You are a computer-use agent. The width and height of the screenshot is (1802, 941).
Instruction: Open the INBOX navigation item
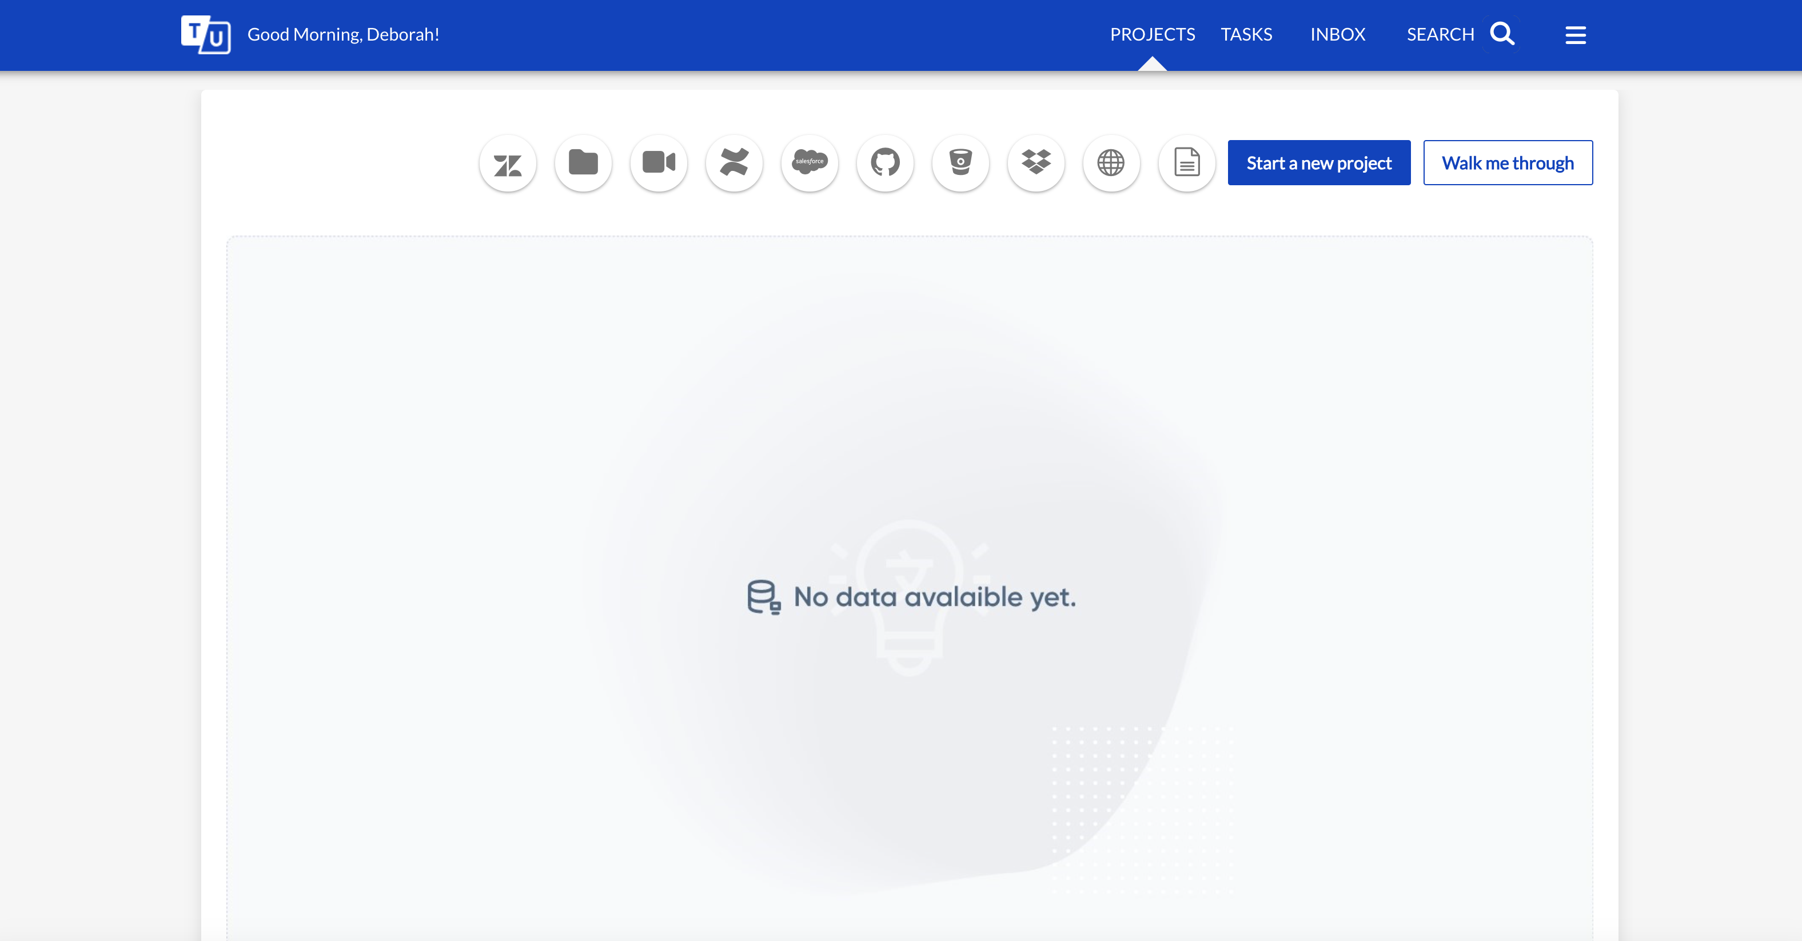[x=1338, y=33]
